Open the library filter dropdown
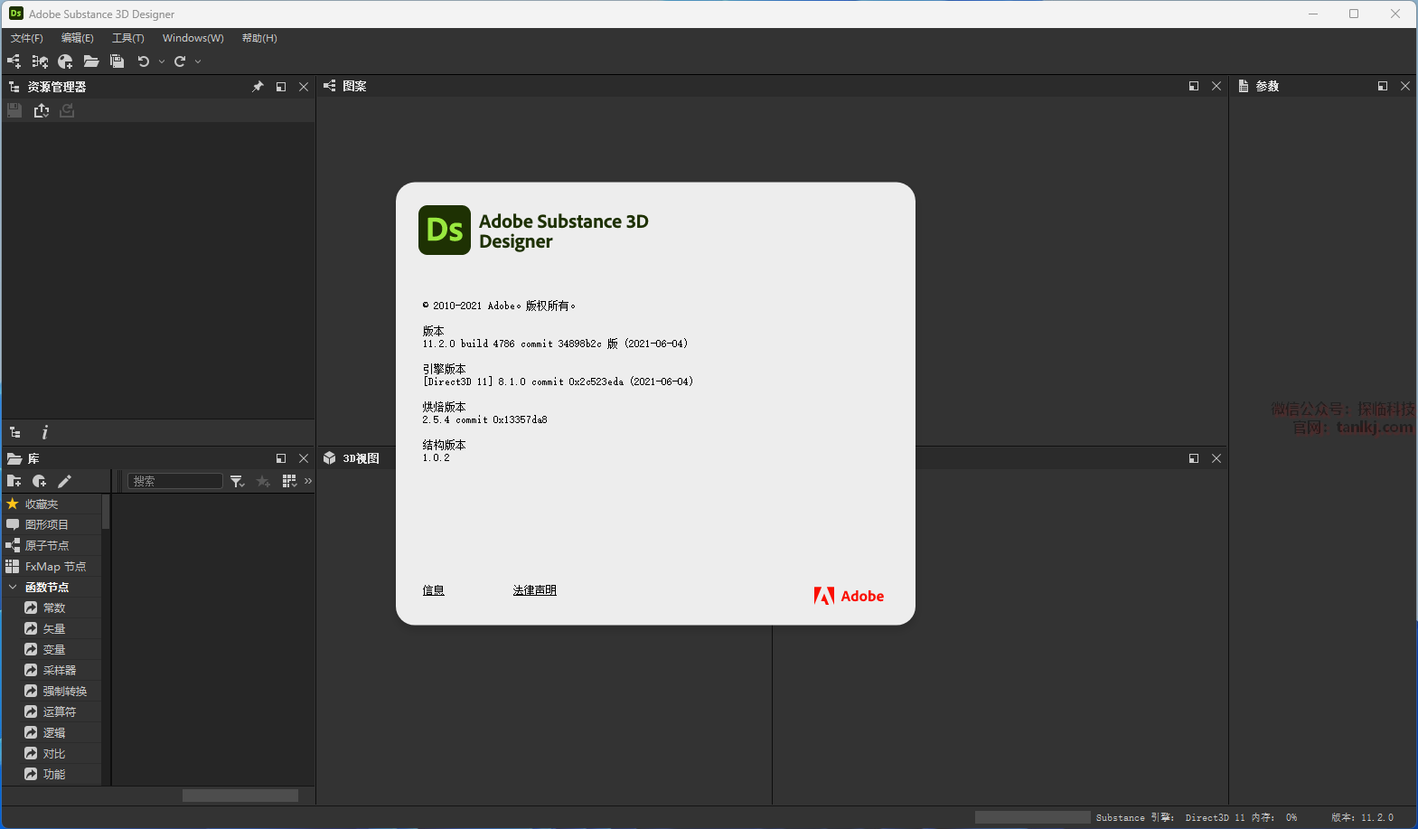The width and height of the screenshot is (1418, 829). tap(237, 481)
